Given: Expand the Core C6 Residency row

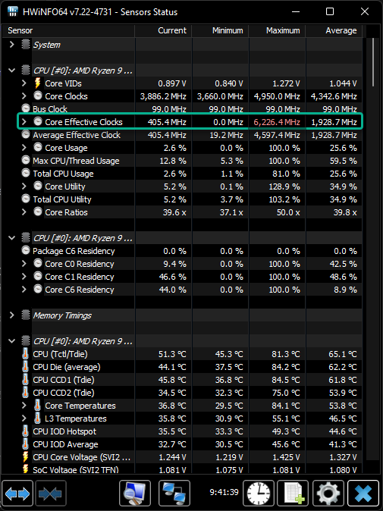Looking at the screenshot, I should [x=24, y=290].
